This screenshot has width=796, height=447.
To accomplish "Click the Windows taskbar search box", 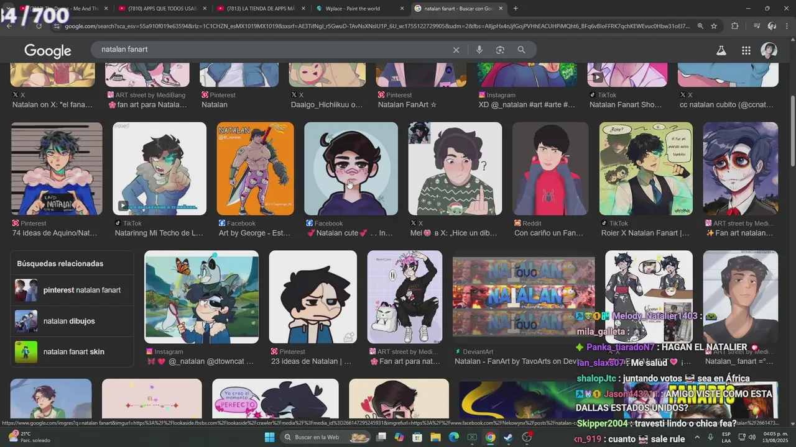I will [326, 437].
